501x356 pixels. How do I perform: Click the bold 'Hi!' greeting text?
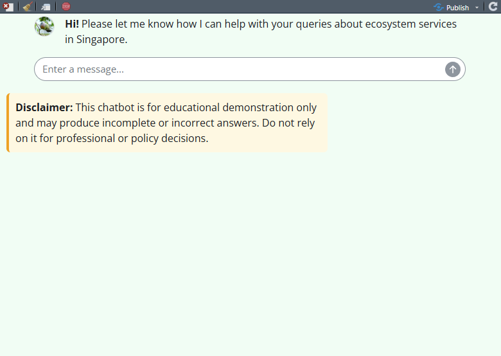point(72,24)
